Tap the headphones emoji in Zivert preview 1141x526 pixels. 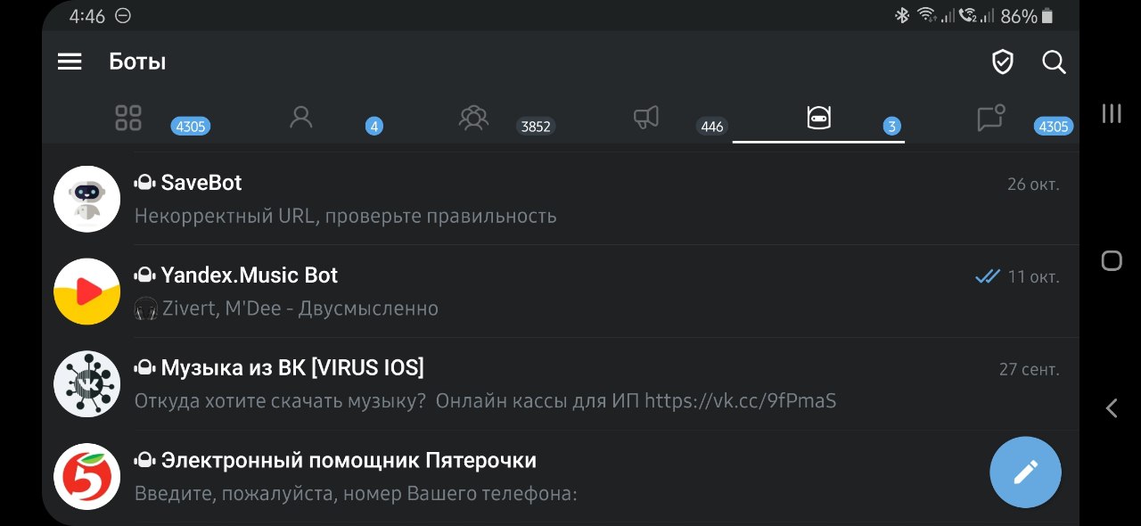(x=146, y=309)
